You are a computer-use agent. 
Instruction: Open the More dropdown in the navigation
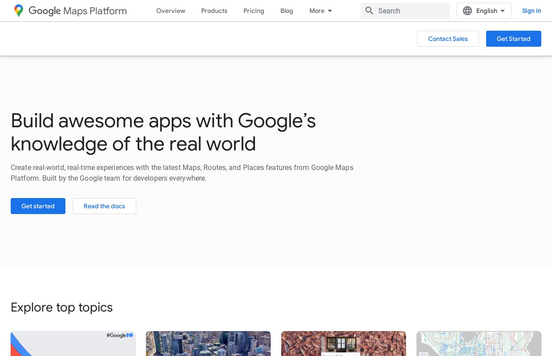pos(321,11)
